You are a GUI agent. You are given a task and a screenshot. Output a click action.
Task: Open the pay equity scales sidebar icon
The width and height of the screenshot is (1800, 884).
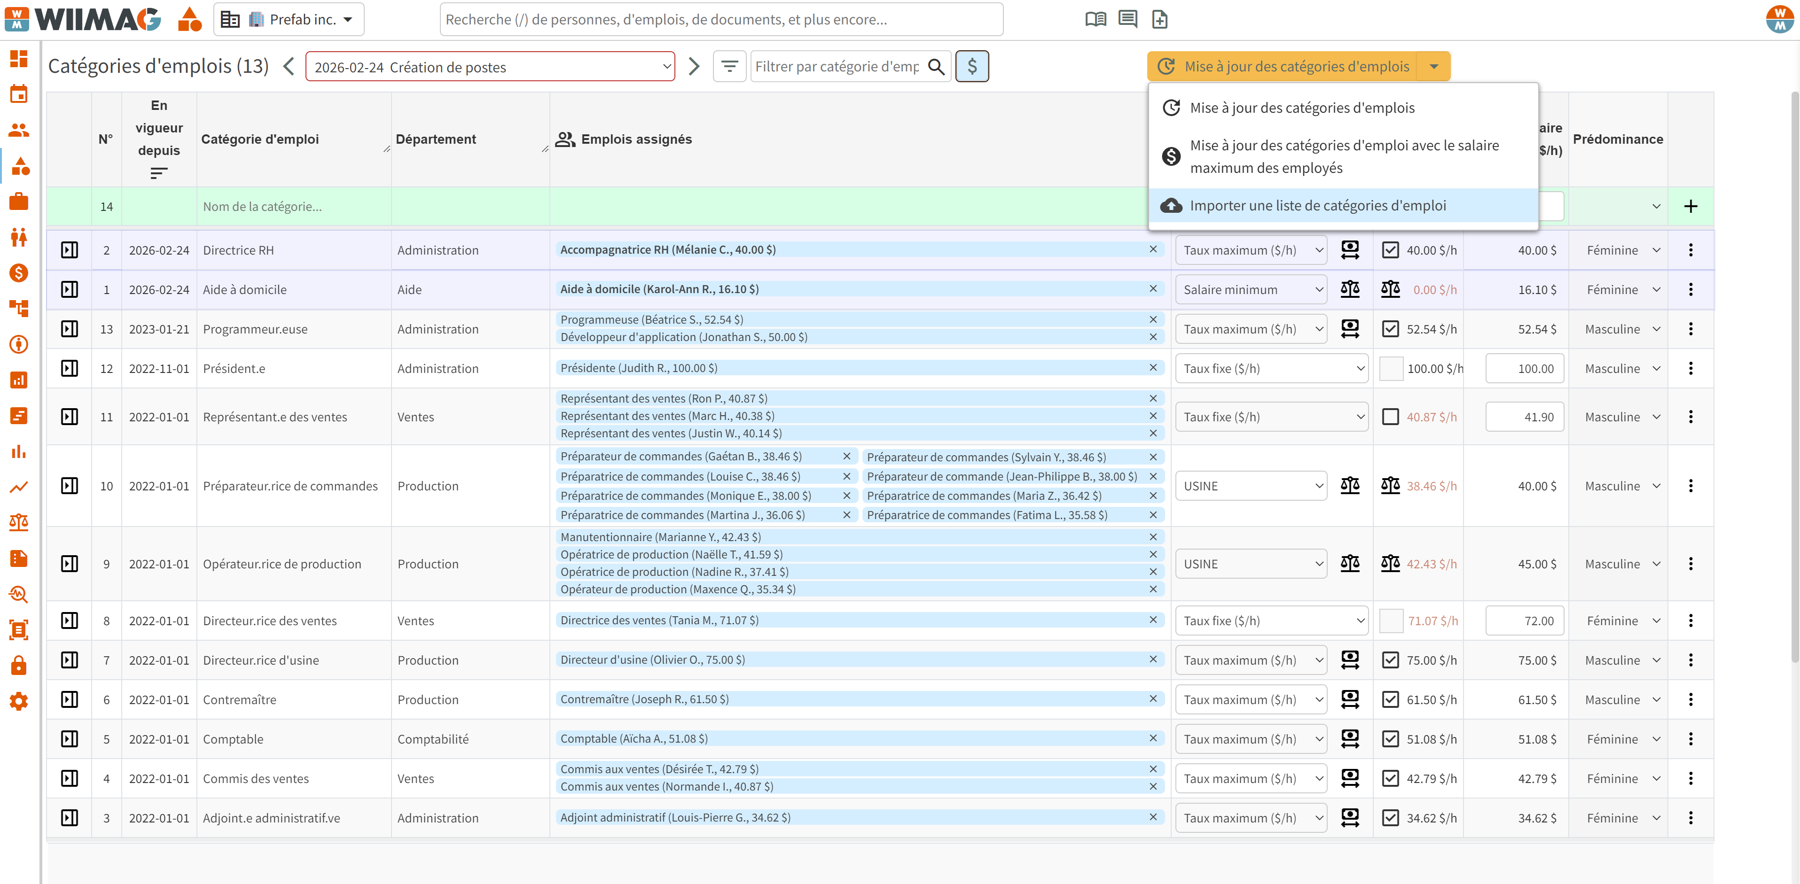coord(19,522)
